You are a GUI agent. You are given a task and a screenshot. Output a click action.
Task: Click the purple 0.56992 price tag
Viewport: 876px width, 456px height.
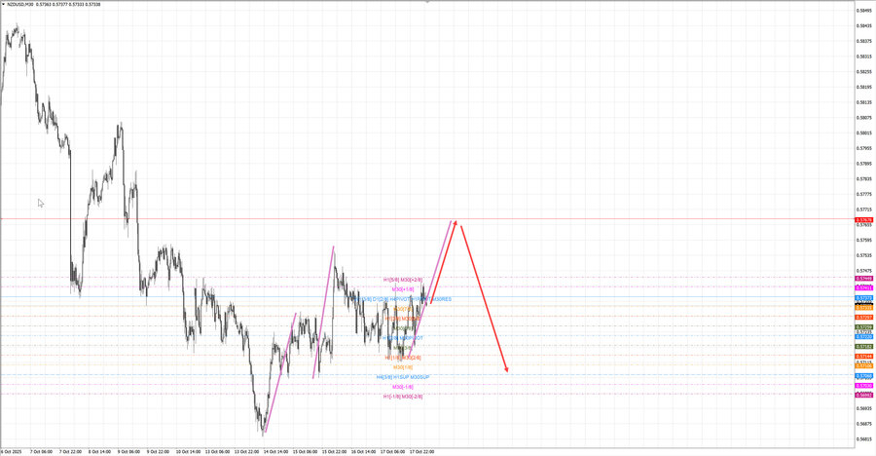(863, 395)
